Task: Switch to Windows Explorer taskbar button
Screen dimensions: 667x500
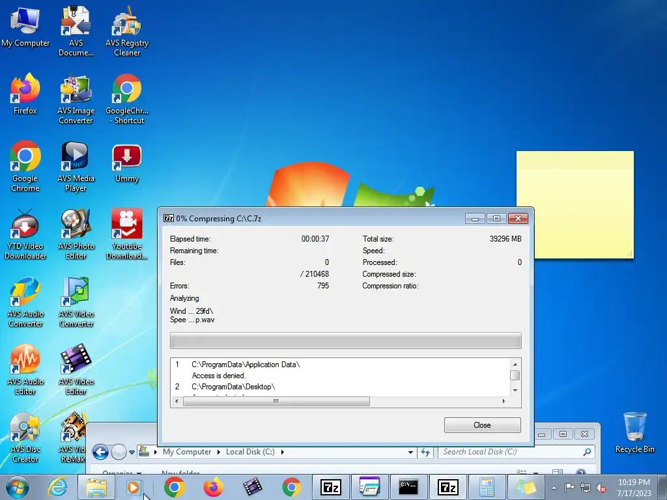Action: (96, 487)
